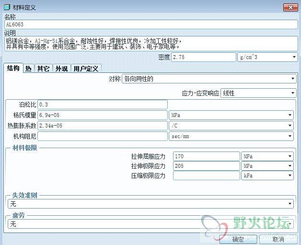This screenshot has height=245, width=301.
Task: Click the 杨氏模量 label
Action: (24, 115)
